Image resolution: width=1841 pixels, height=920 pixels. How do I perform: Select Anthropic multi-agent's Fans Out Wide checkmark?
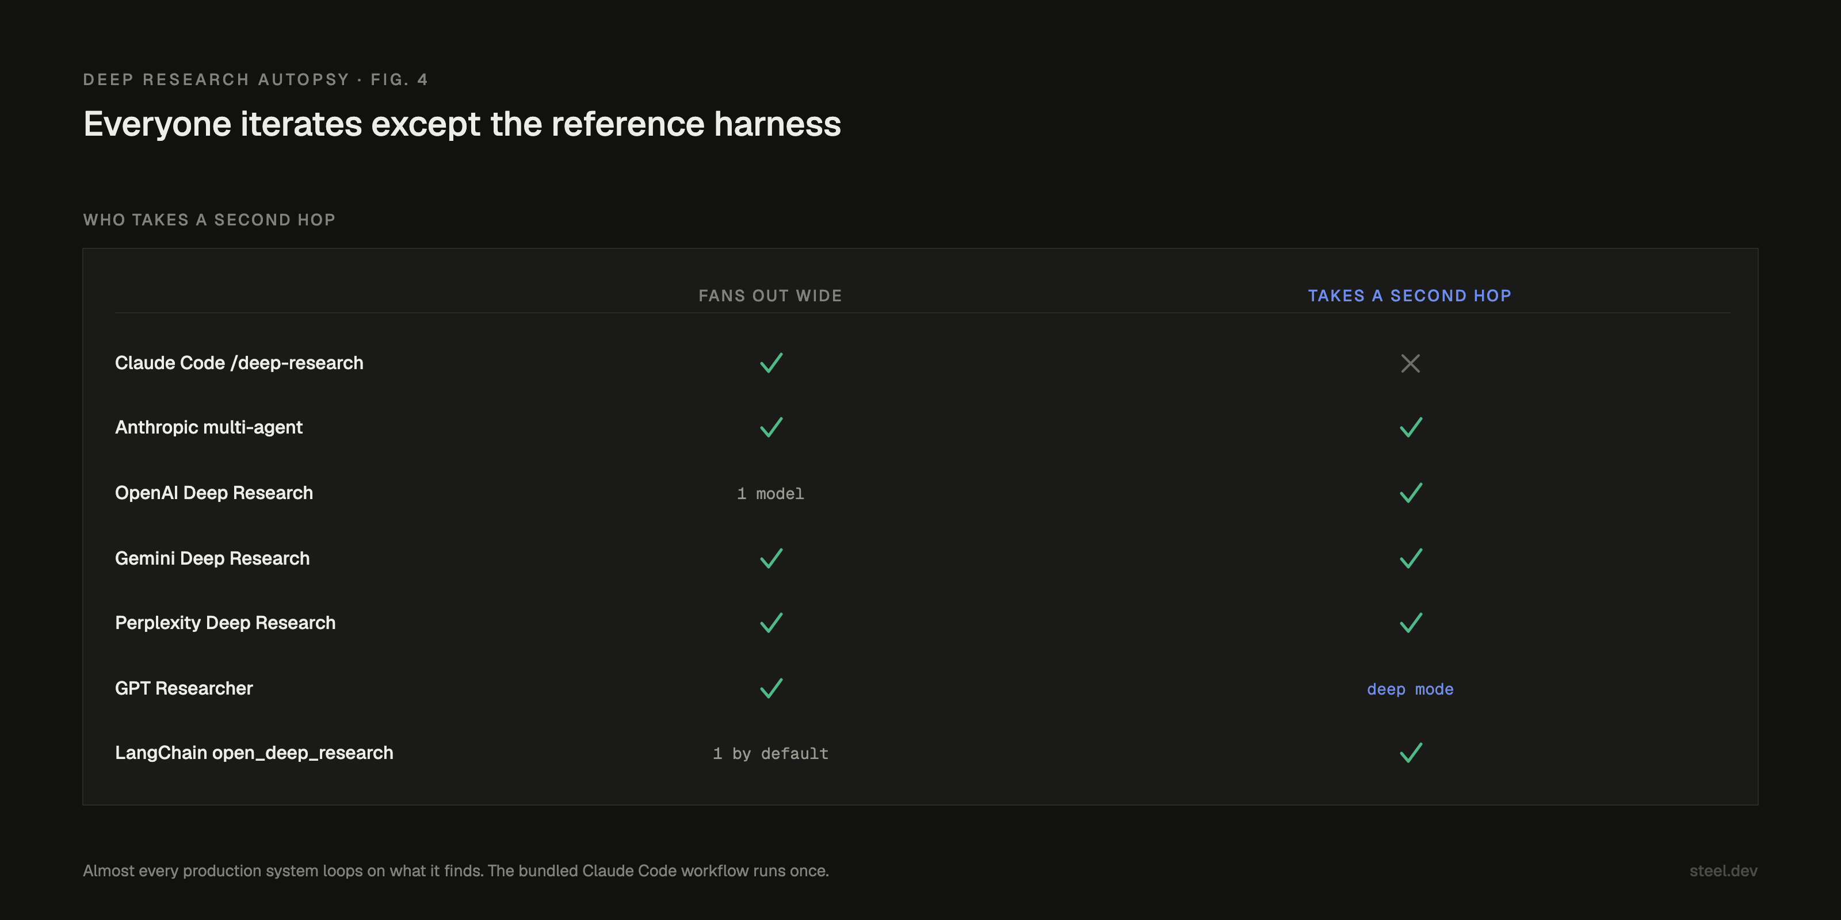(771, 427)
